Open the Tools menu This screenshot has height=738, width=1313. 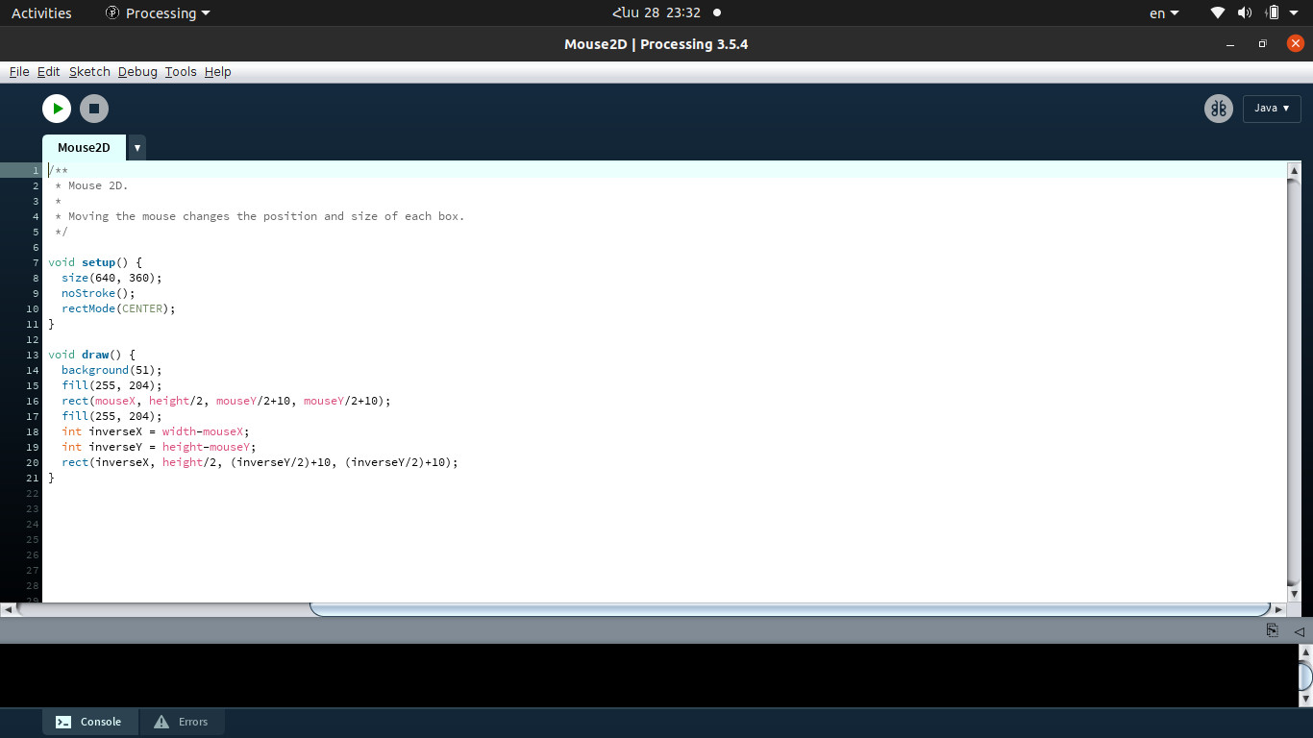point(181,72)
